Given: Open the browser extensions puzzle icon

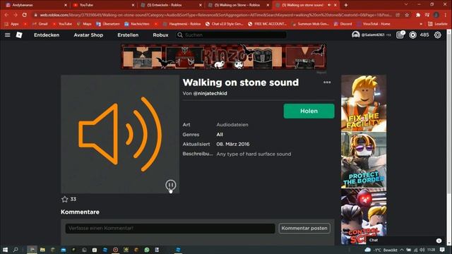Looking at the screenshot, I should (x=418, y=15).
